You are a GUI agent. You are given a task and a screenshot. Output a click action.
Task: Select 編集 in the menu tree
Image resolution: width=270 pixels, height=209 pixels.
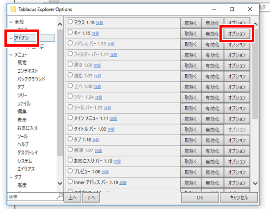(22, 112)
